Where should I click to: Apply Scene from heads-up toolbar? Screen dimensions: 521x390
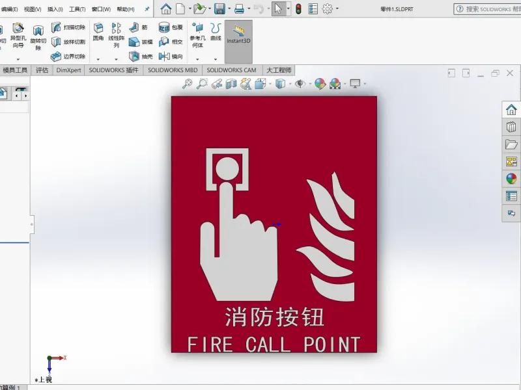[x=335, y=84]
